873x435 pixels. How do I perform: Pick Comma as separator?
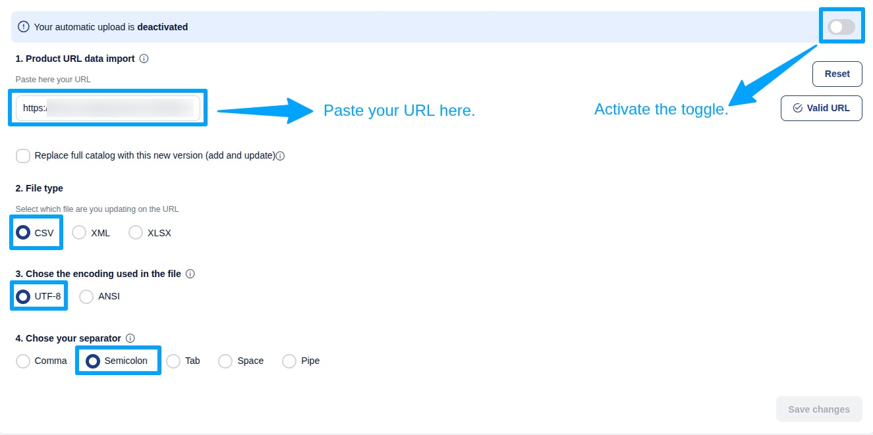click(x=23, y=361)
